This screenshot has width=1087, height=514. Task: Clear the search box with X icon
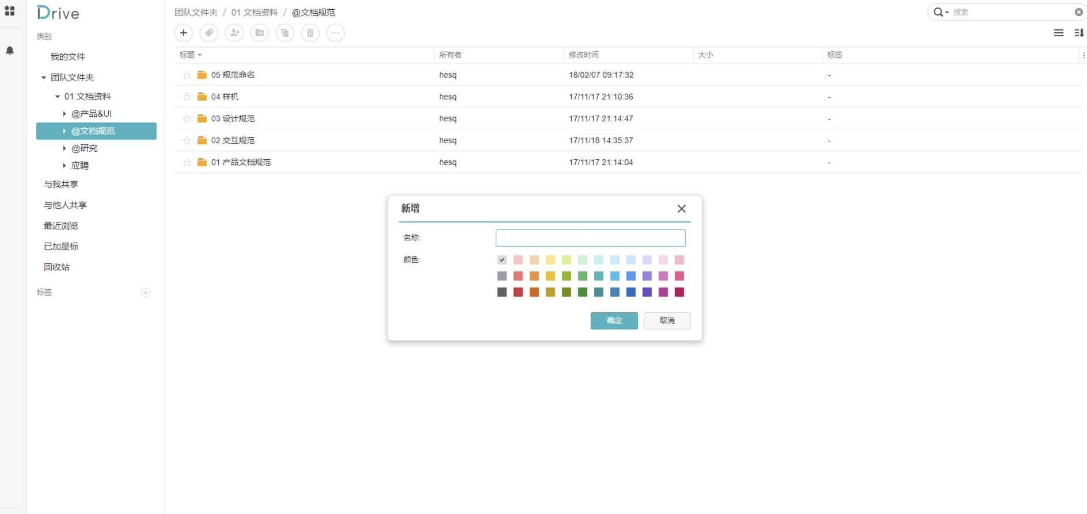click(1079, 12)
